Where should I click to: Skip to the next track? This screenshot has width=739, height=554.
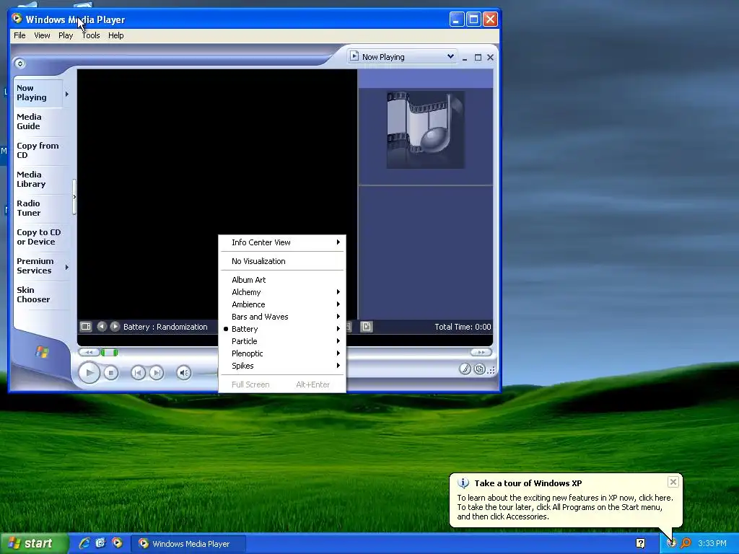click(157, 373)
